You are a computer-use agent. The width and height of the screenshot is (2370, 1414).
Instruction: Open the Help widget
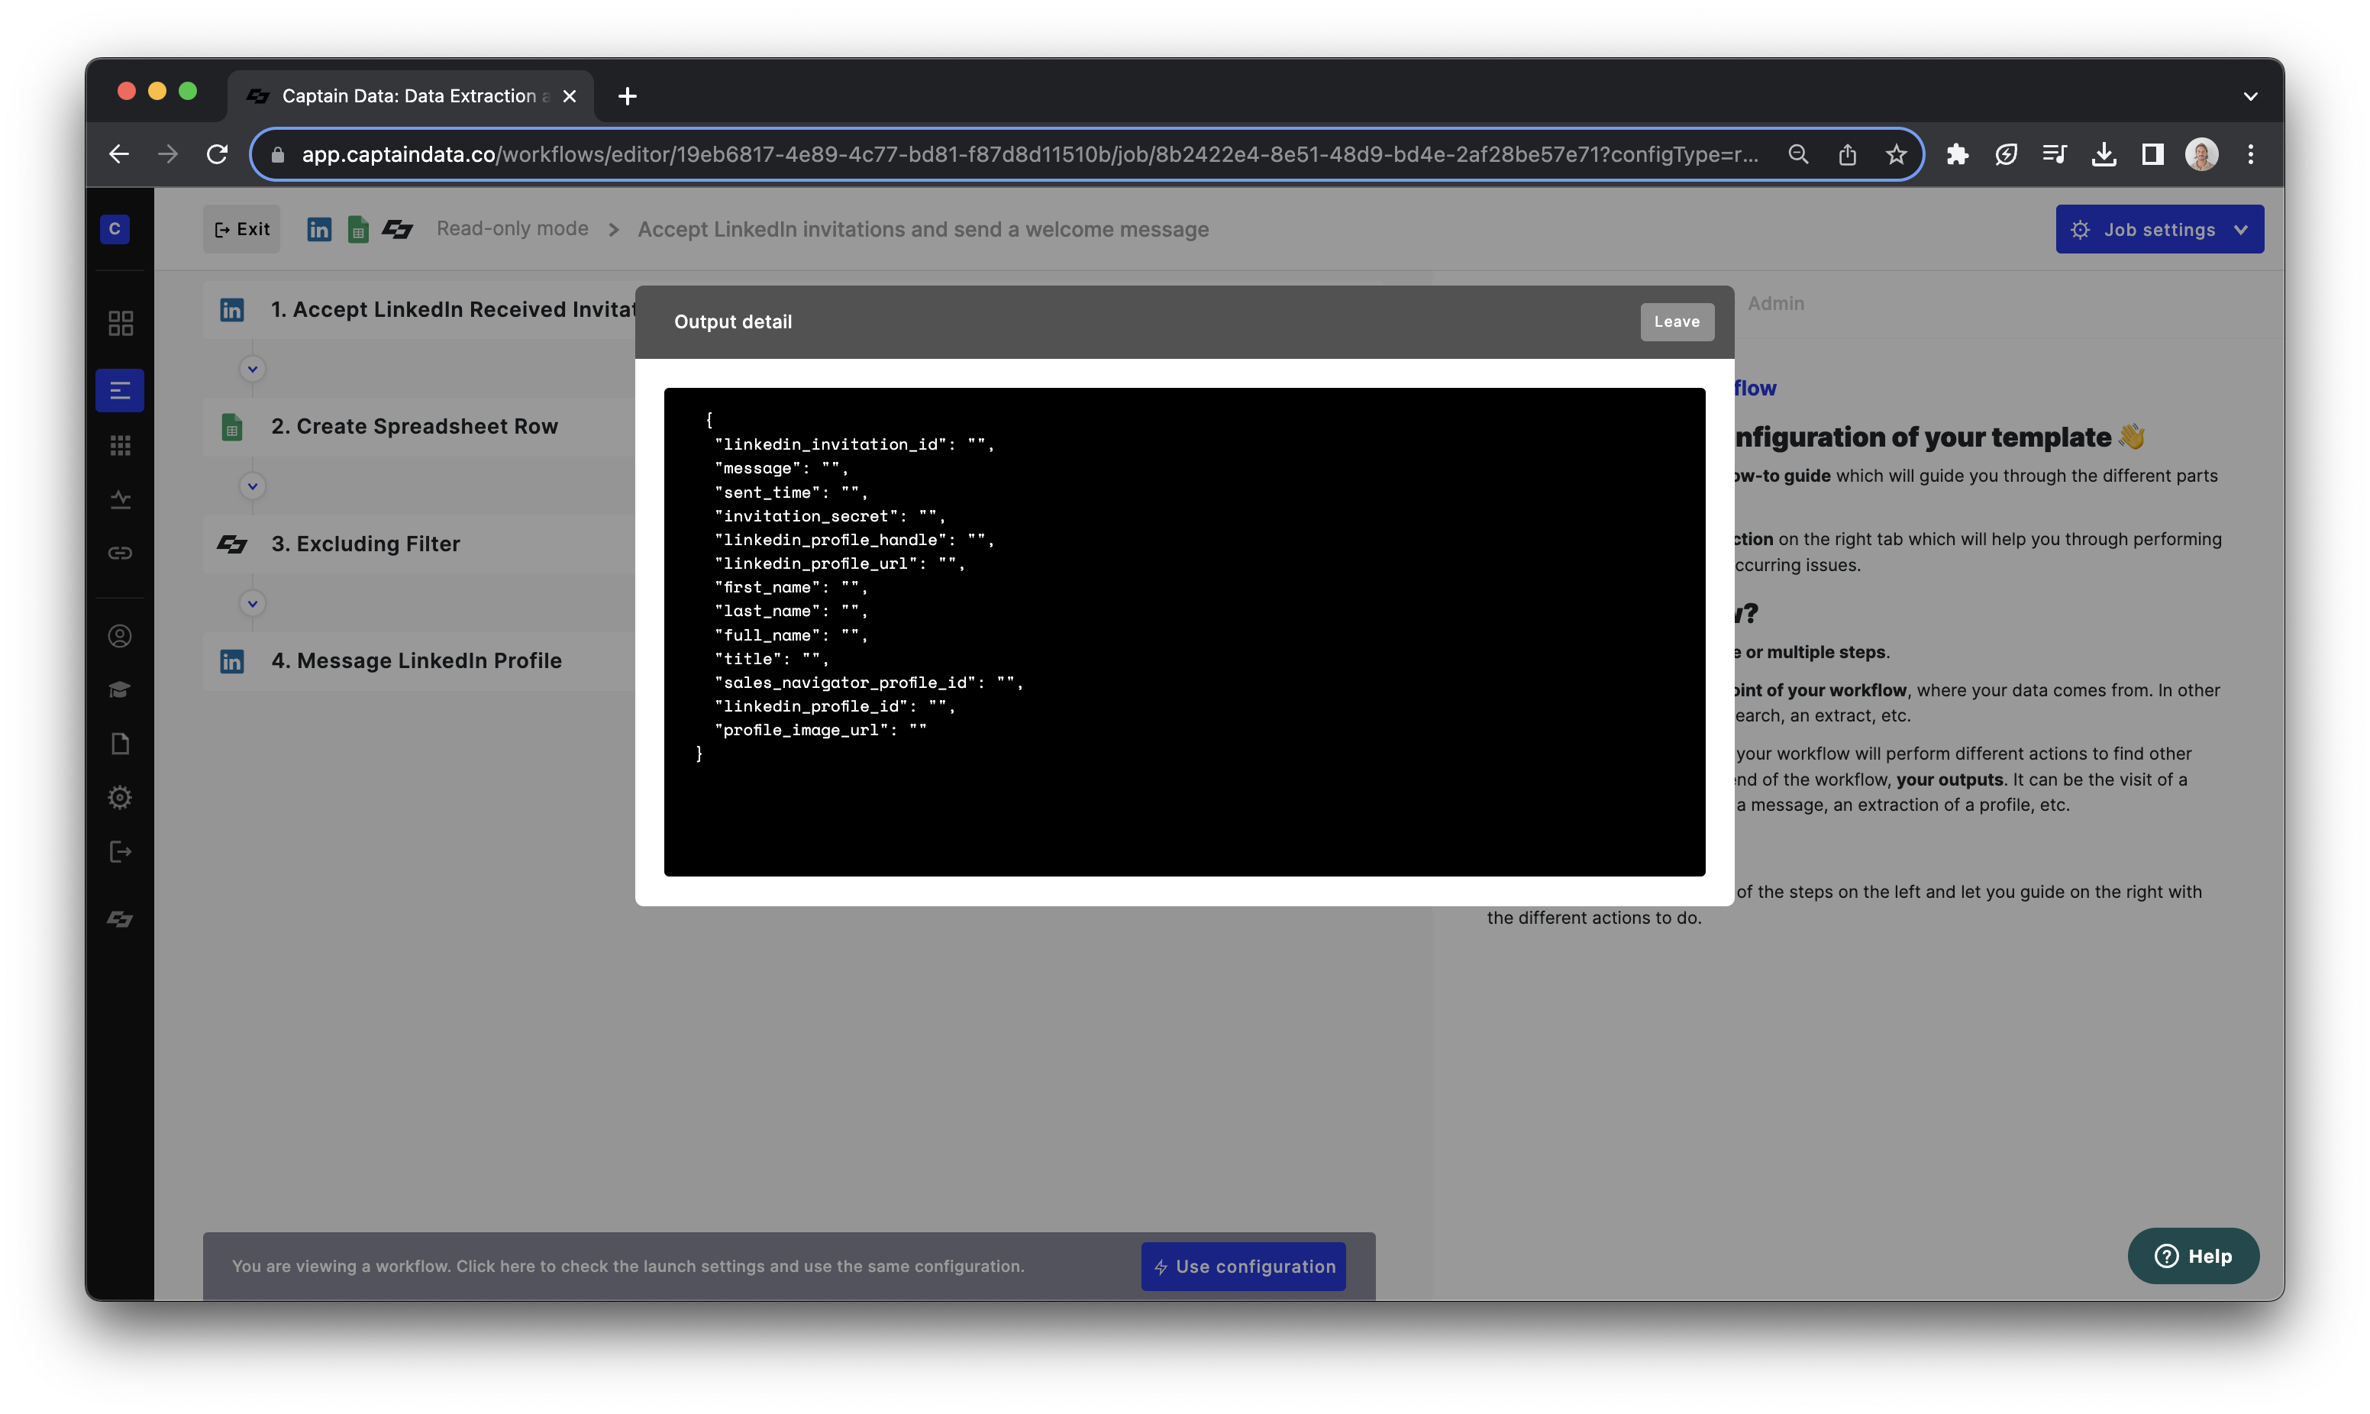[x=2193, y=1256]
